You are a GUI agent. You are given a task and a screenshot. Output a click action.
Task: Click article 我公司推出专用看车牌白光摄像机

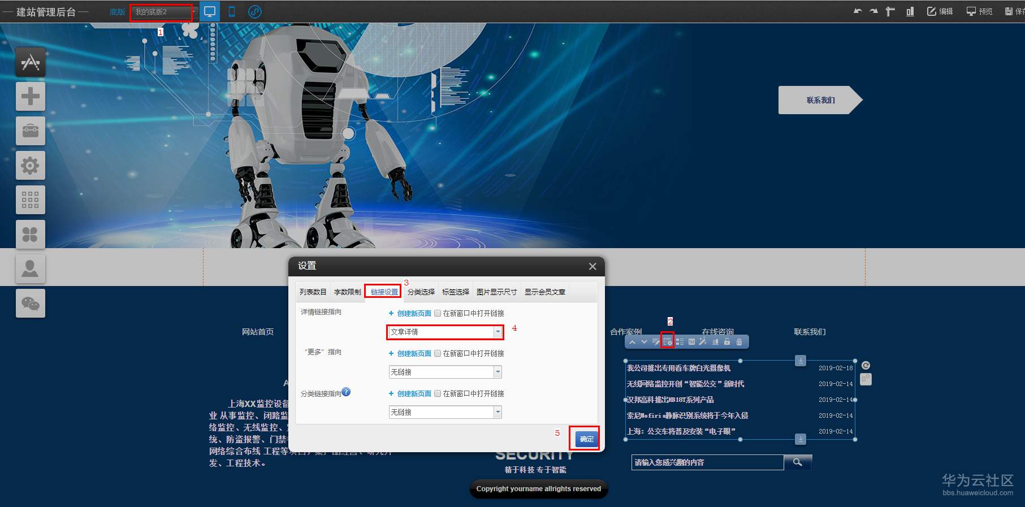678,368
